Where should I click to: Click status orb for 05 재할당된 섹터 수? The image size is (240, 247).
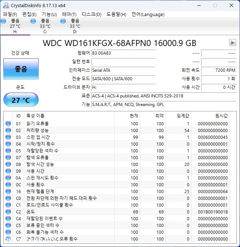(8, 151)
